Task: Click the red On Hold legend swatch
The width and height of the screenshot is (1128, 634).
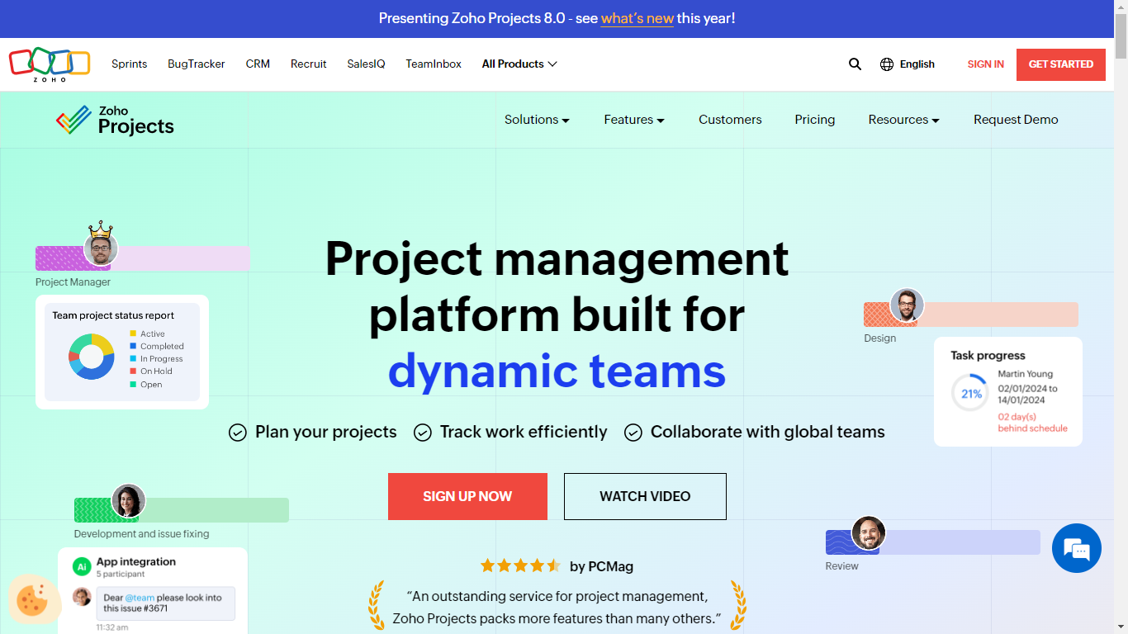Action: (133, 371)
